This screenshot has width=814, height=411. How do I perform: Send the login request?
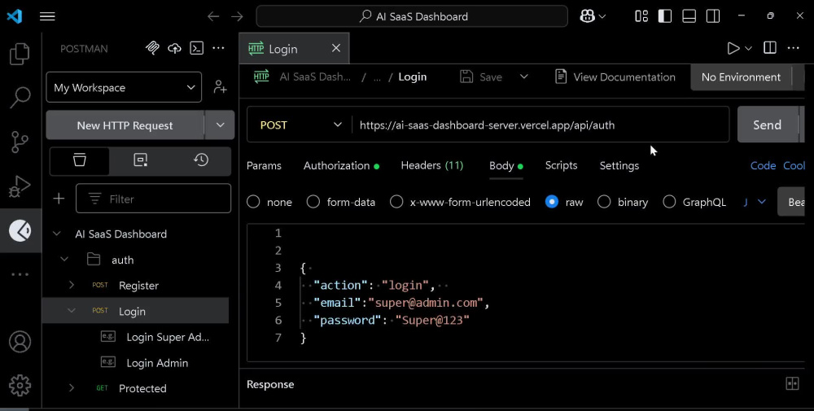tap(768, 125)
